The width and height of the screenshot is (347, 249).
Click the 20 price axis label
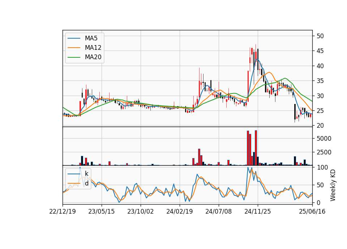point(320,126)
